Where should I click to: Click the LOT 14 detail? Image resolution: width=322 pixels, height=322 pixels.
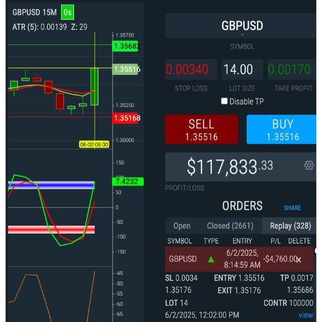coord(176,303)
